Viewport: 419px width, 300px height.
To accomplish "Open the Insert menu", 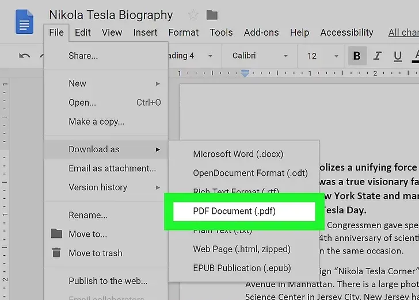I will 145,33.
